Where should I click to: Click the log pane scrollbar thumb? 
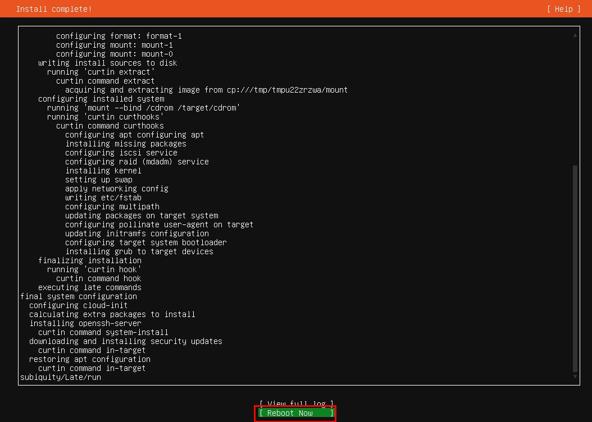tap(575, 269)
